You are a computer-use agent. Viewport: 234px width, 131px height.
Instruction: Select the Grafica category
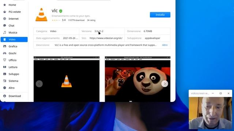pyautogui.click(x=14, y=46)
